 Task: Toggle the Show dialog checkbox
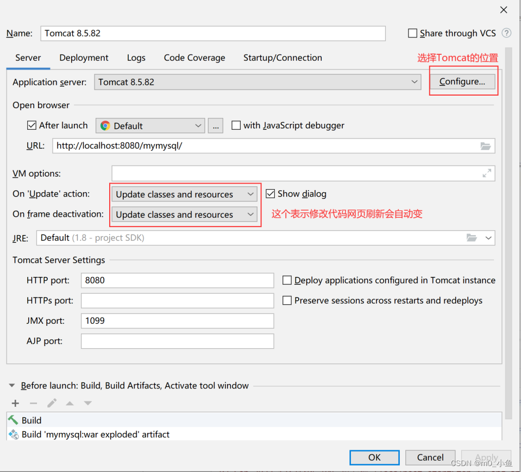click(x=270, y=194)
